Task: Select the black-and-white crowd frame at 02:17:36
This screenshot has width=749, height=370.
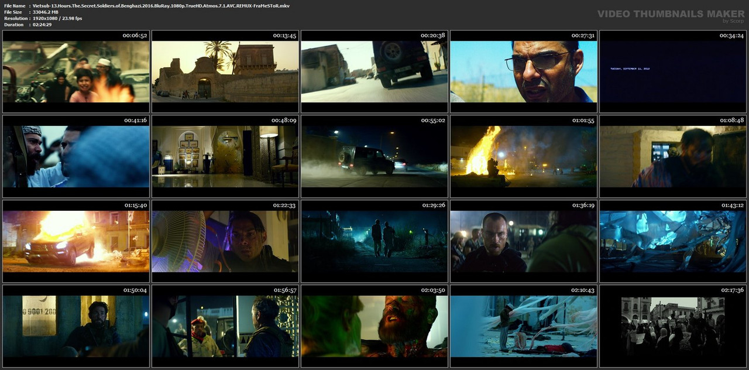Action: [x=673, y=326]
